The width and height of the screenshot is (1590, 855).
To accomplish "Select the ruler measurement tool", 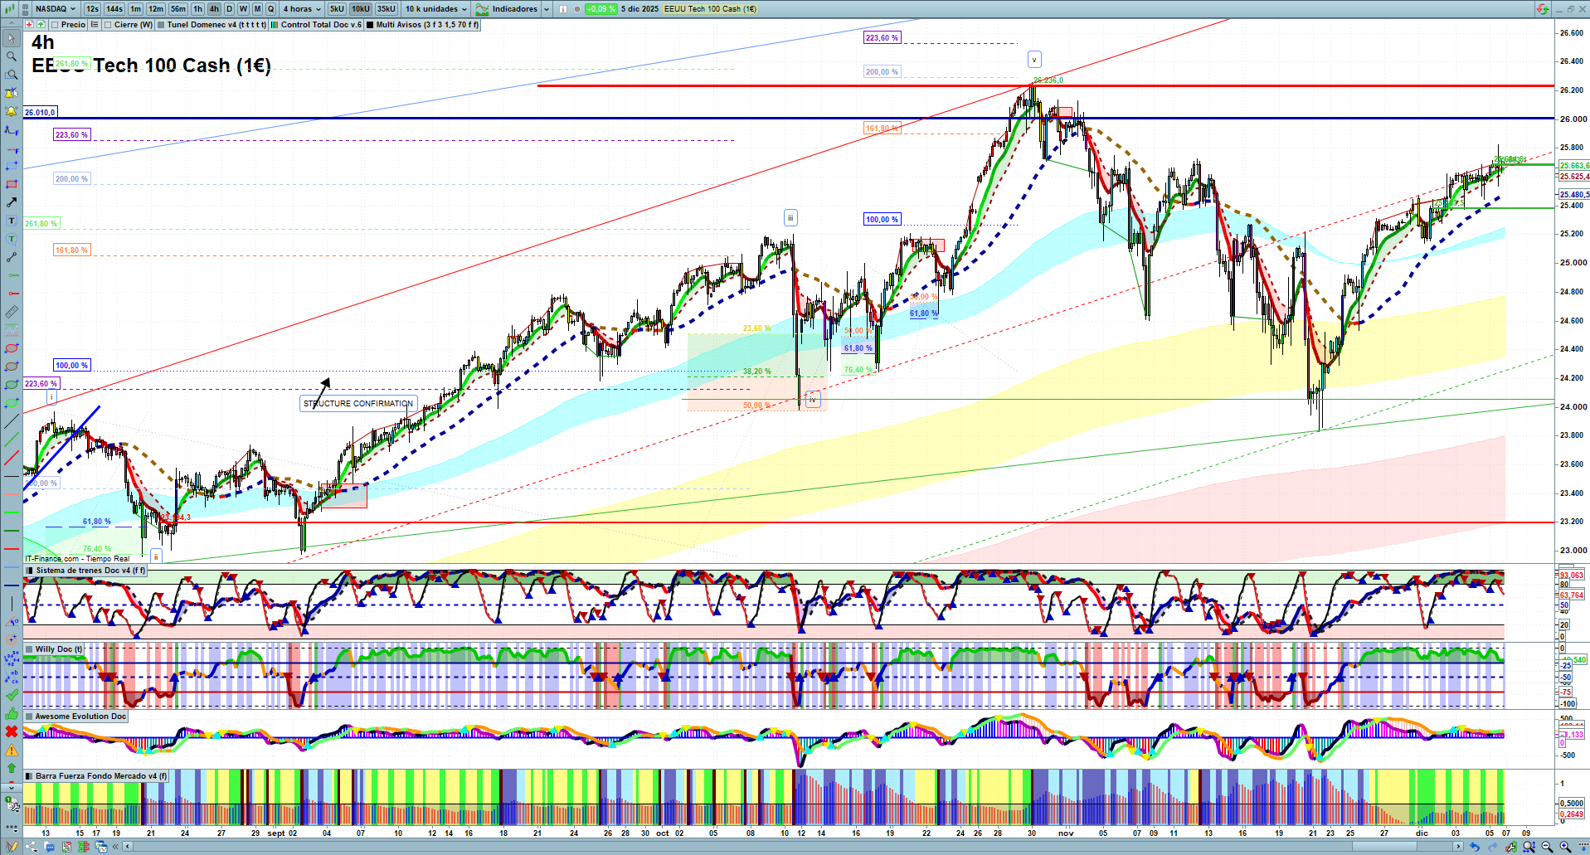I will click(x=12, y=312).
